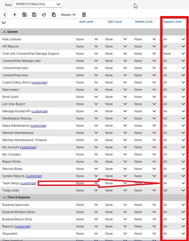Collapse the System section header
This screenshot has width=189, height=241.
pyautogui.click(x=5, y=32)
